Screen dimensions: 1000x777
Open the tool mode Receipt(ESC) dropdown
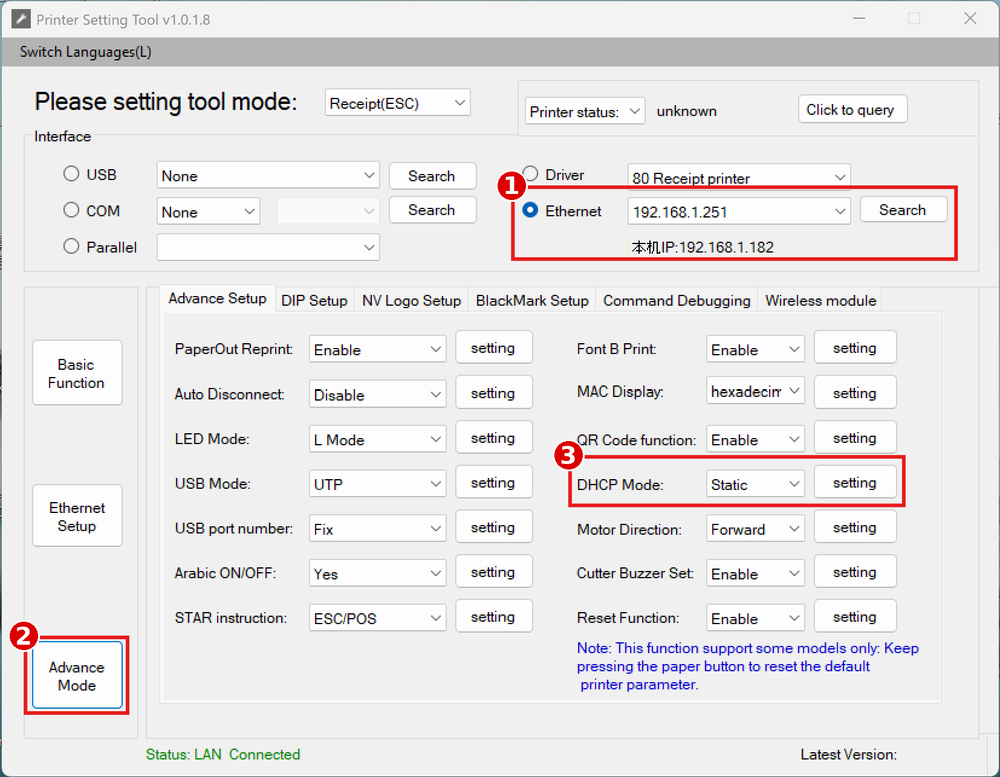click(x=397, y=103)
